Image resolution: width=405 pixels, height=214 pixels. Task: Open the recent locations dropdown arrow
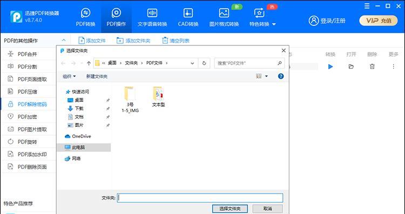pos(82,63)
